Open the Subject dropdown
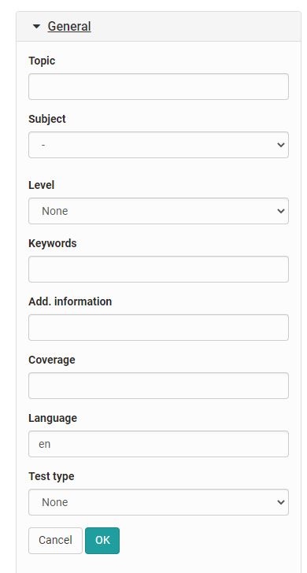The width and height of the screenshot is (307, 573). click(x=159, y=145)
